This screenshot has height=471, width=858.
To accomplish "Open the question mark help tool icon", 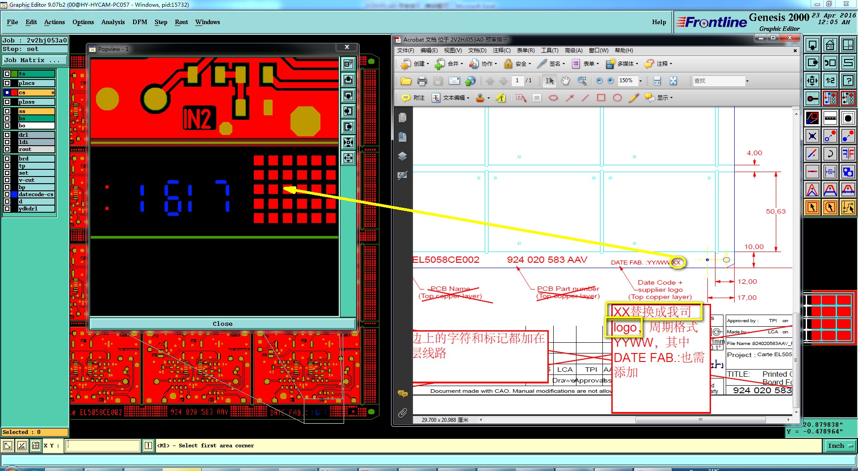I will [x=848, y=80].
